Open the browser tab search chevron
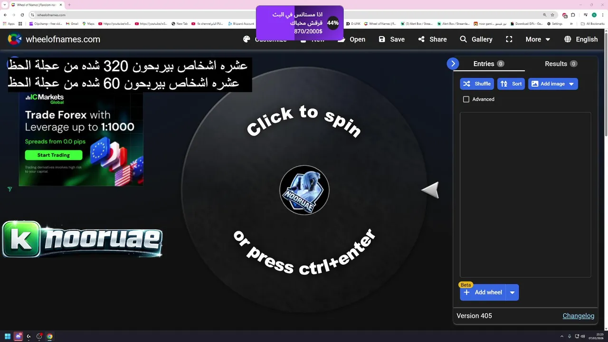 tap(4, 4)
